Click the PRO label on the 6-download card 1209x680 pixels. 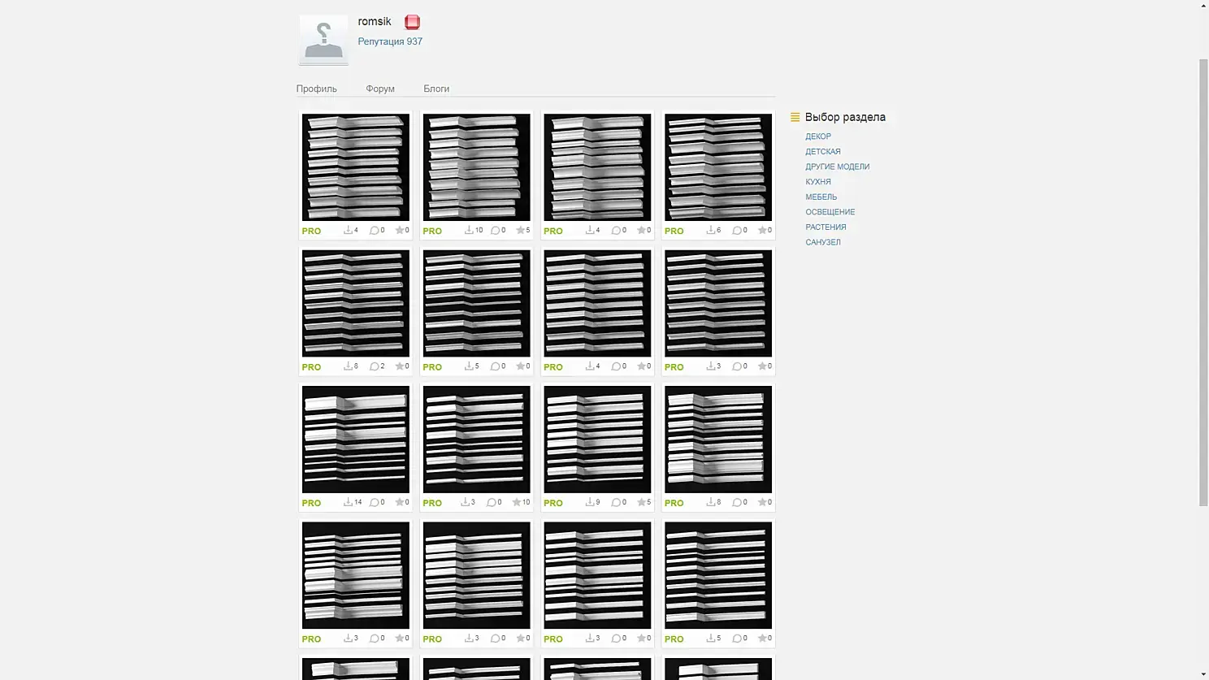coord(674,232)
